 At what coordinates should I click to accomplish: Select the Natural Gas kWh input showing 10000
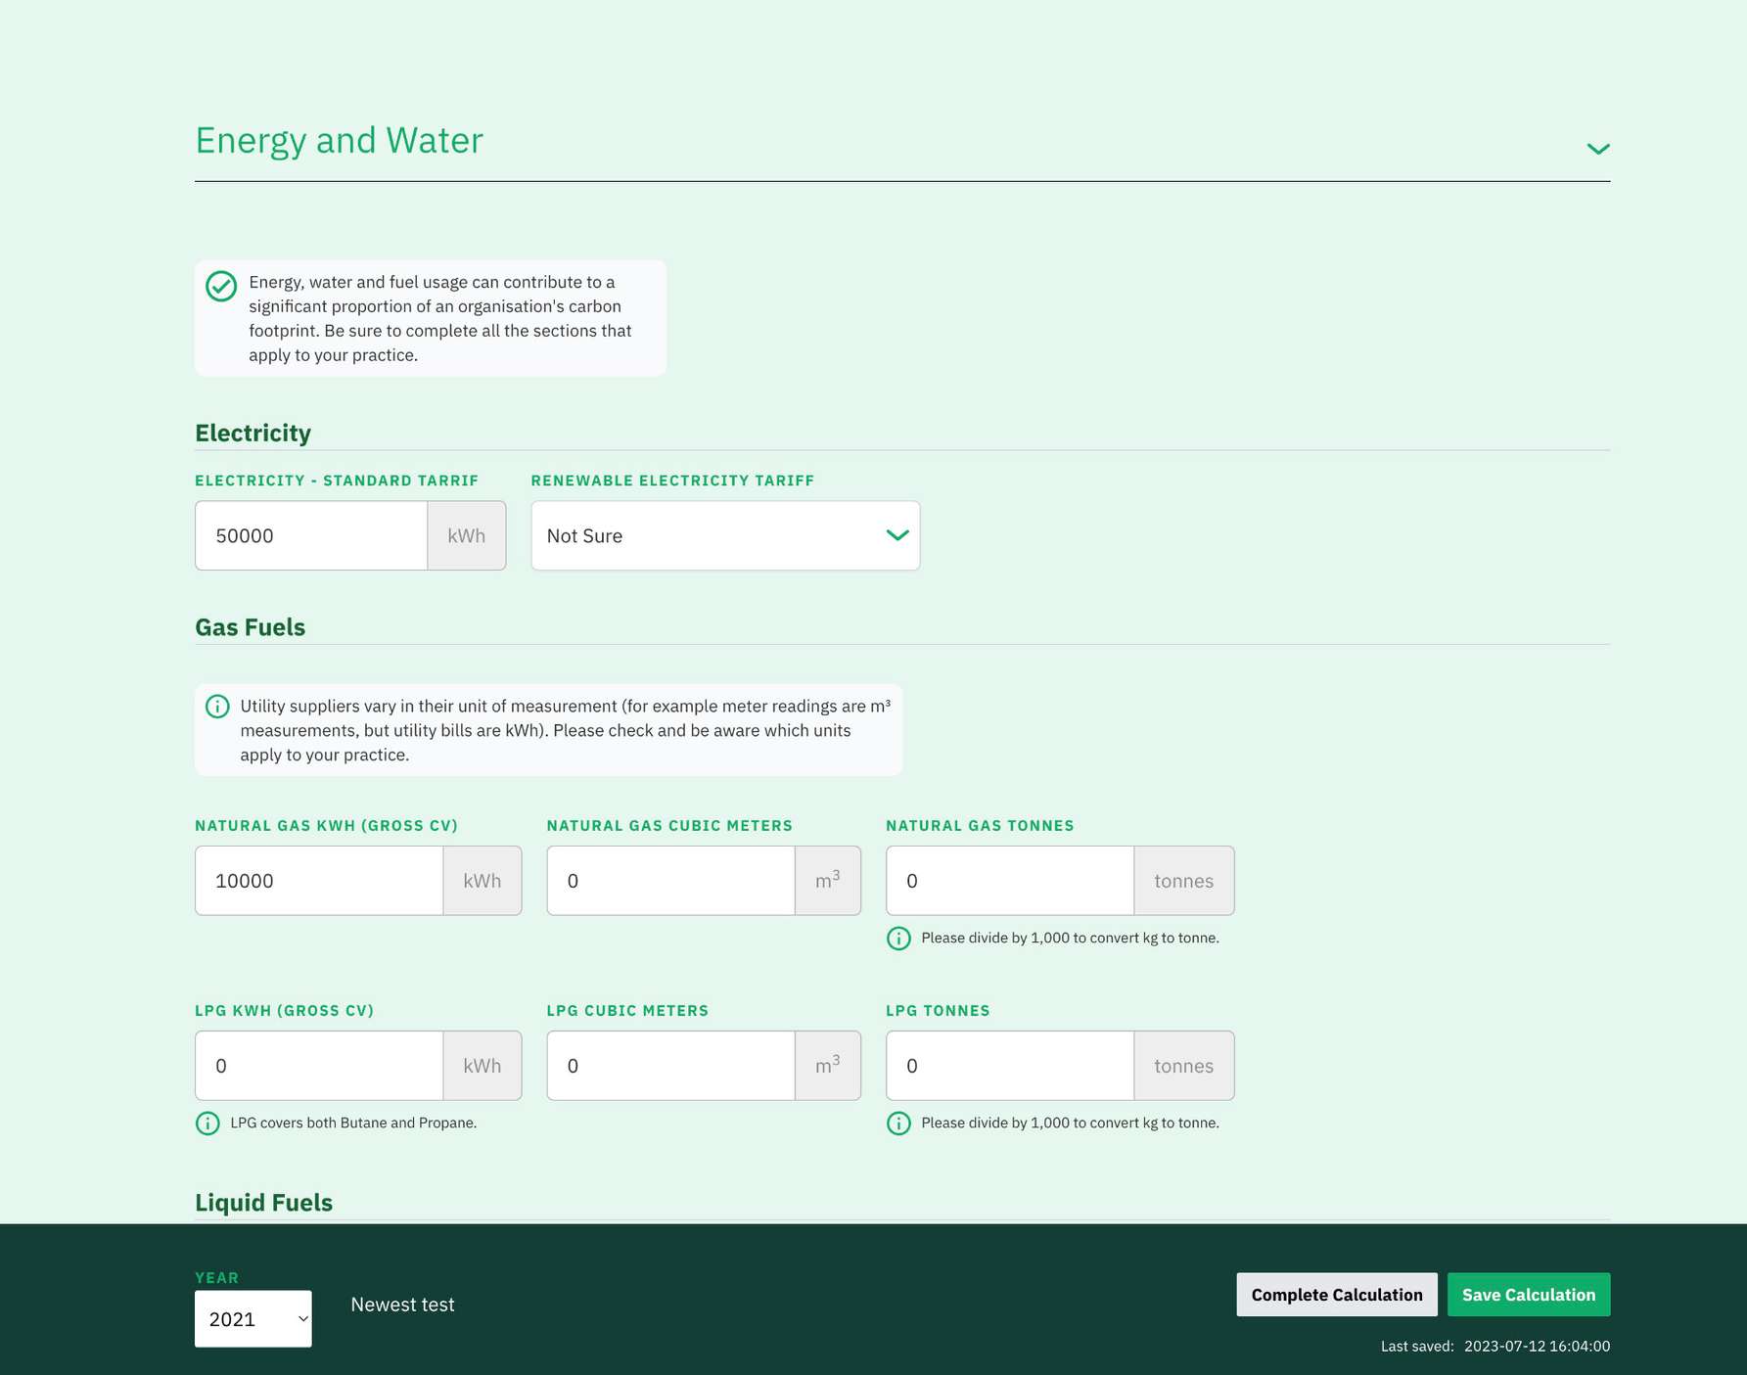point(319,880)
